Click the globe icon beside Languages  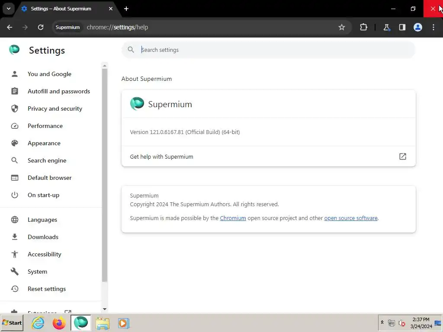pyautogui.click(x=15, y=220)
